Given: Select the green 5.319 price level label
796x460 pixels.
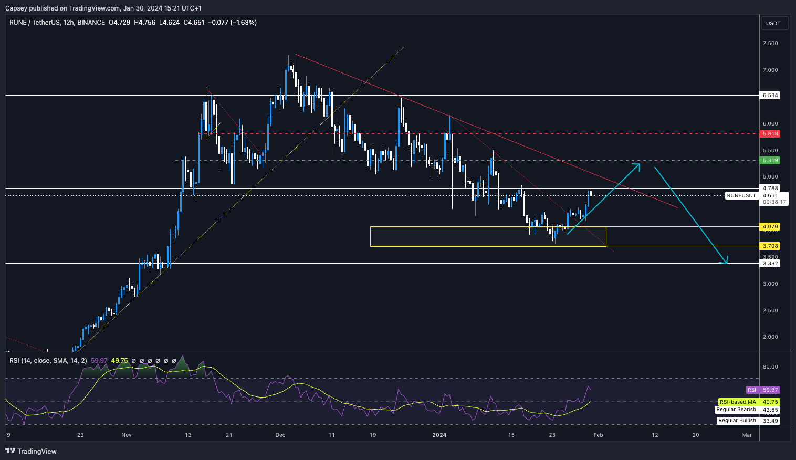Looking at the screenshot, I should (x=771, y=161).
